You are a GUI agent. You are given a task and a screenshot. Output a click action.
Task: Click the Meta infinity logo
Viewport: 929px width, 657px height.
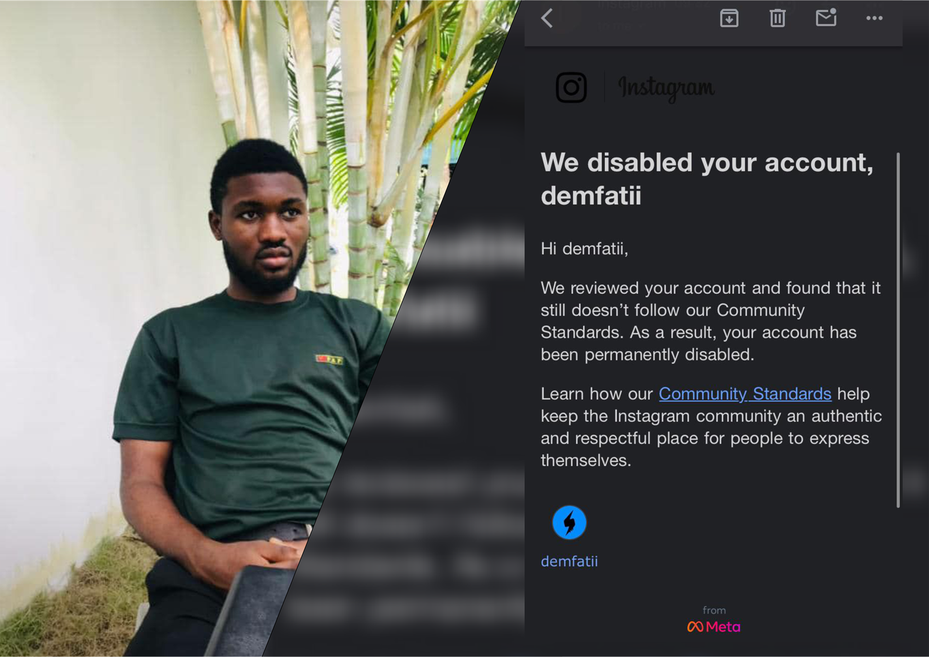695,627
